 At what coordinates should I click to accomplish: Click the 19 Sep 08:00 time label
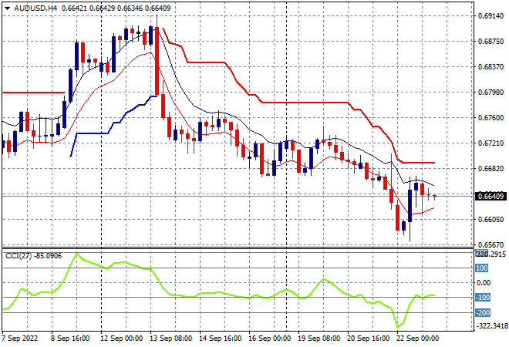tap(319, 339)
